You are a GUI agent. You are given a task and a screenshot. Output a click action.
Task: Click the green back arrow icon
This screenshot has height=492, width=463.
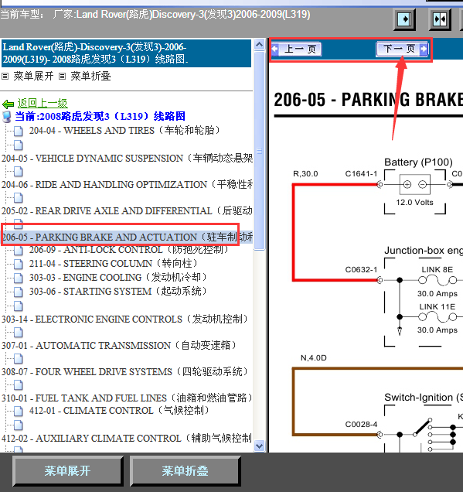(9, 104)
